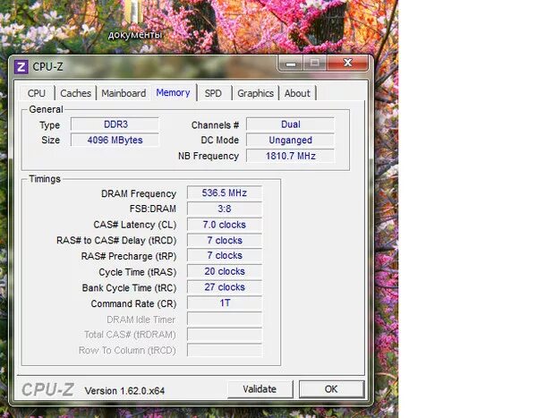Open the документы desktop folder icon

pos(134,21)
